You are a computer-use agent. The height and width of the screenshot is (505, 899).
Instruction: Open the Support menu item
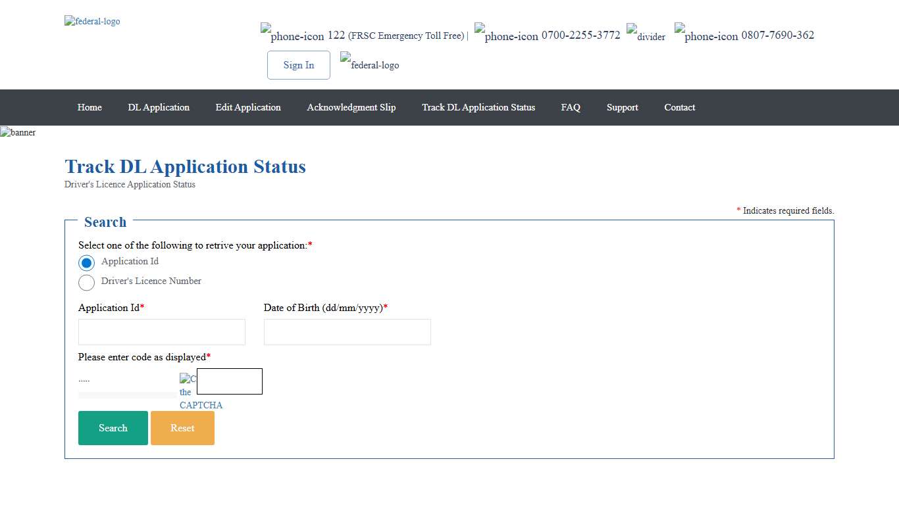click(x=622, y=107)
